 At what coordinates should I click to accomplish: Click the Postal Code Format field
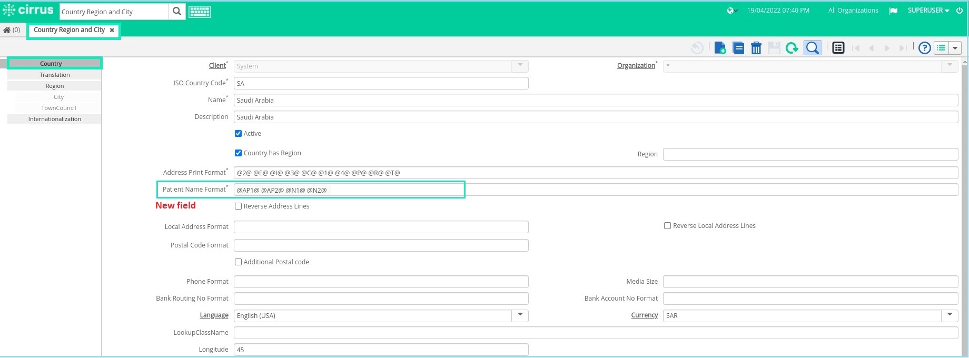coord(381,245)
